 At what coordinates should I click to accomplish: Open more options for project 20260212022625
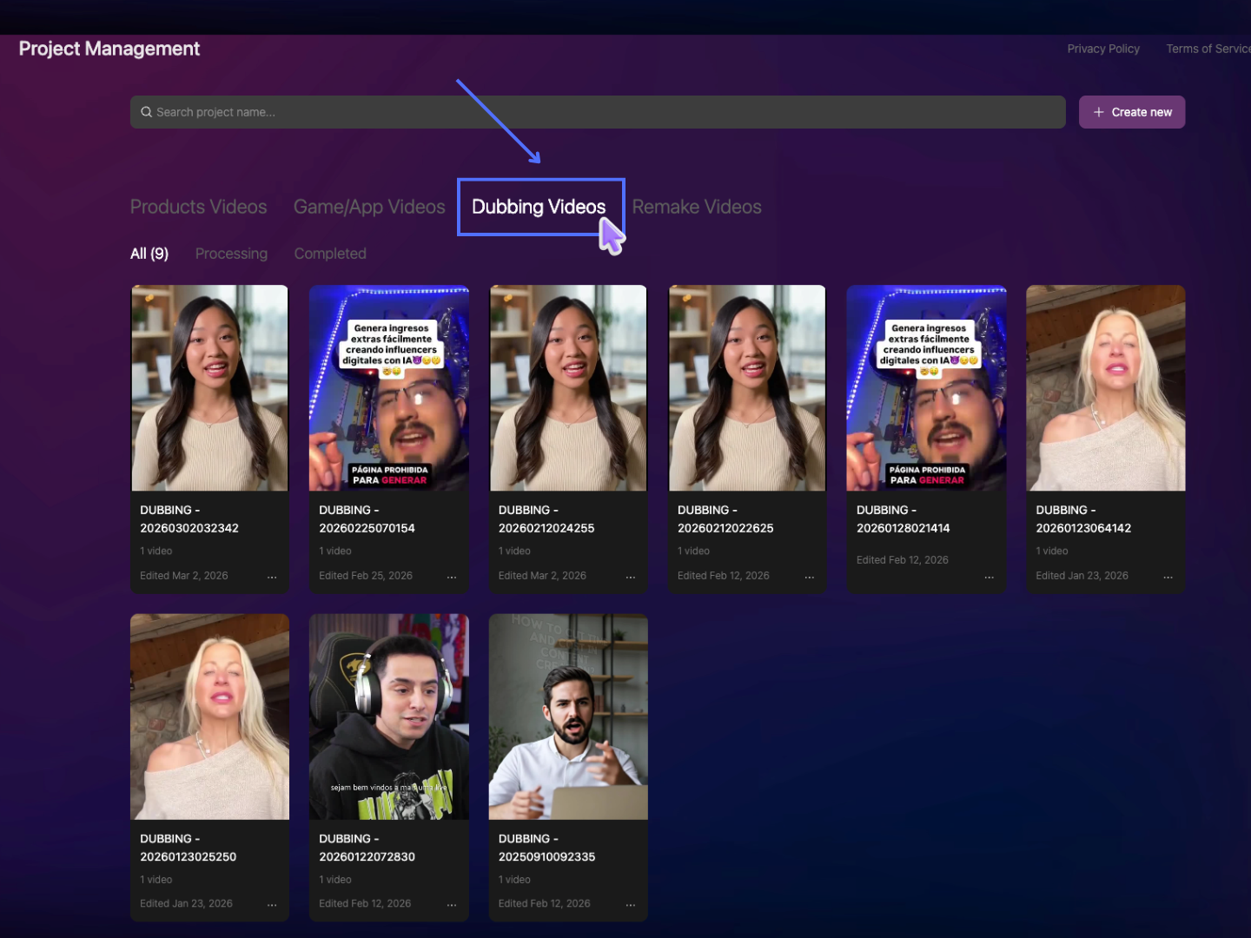[810, 577]
